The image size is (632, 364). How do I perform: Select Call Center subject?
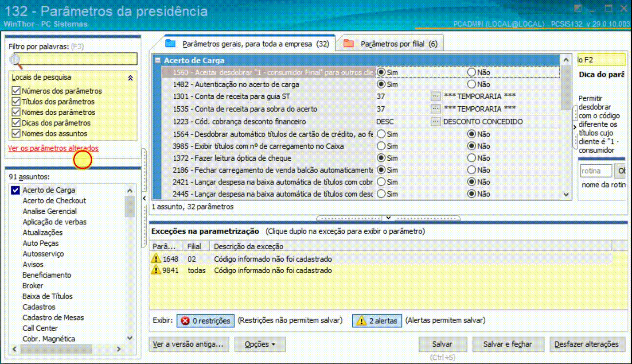pyautogui.click(x=40, y=328)
